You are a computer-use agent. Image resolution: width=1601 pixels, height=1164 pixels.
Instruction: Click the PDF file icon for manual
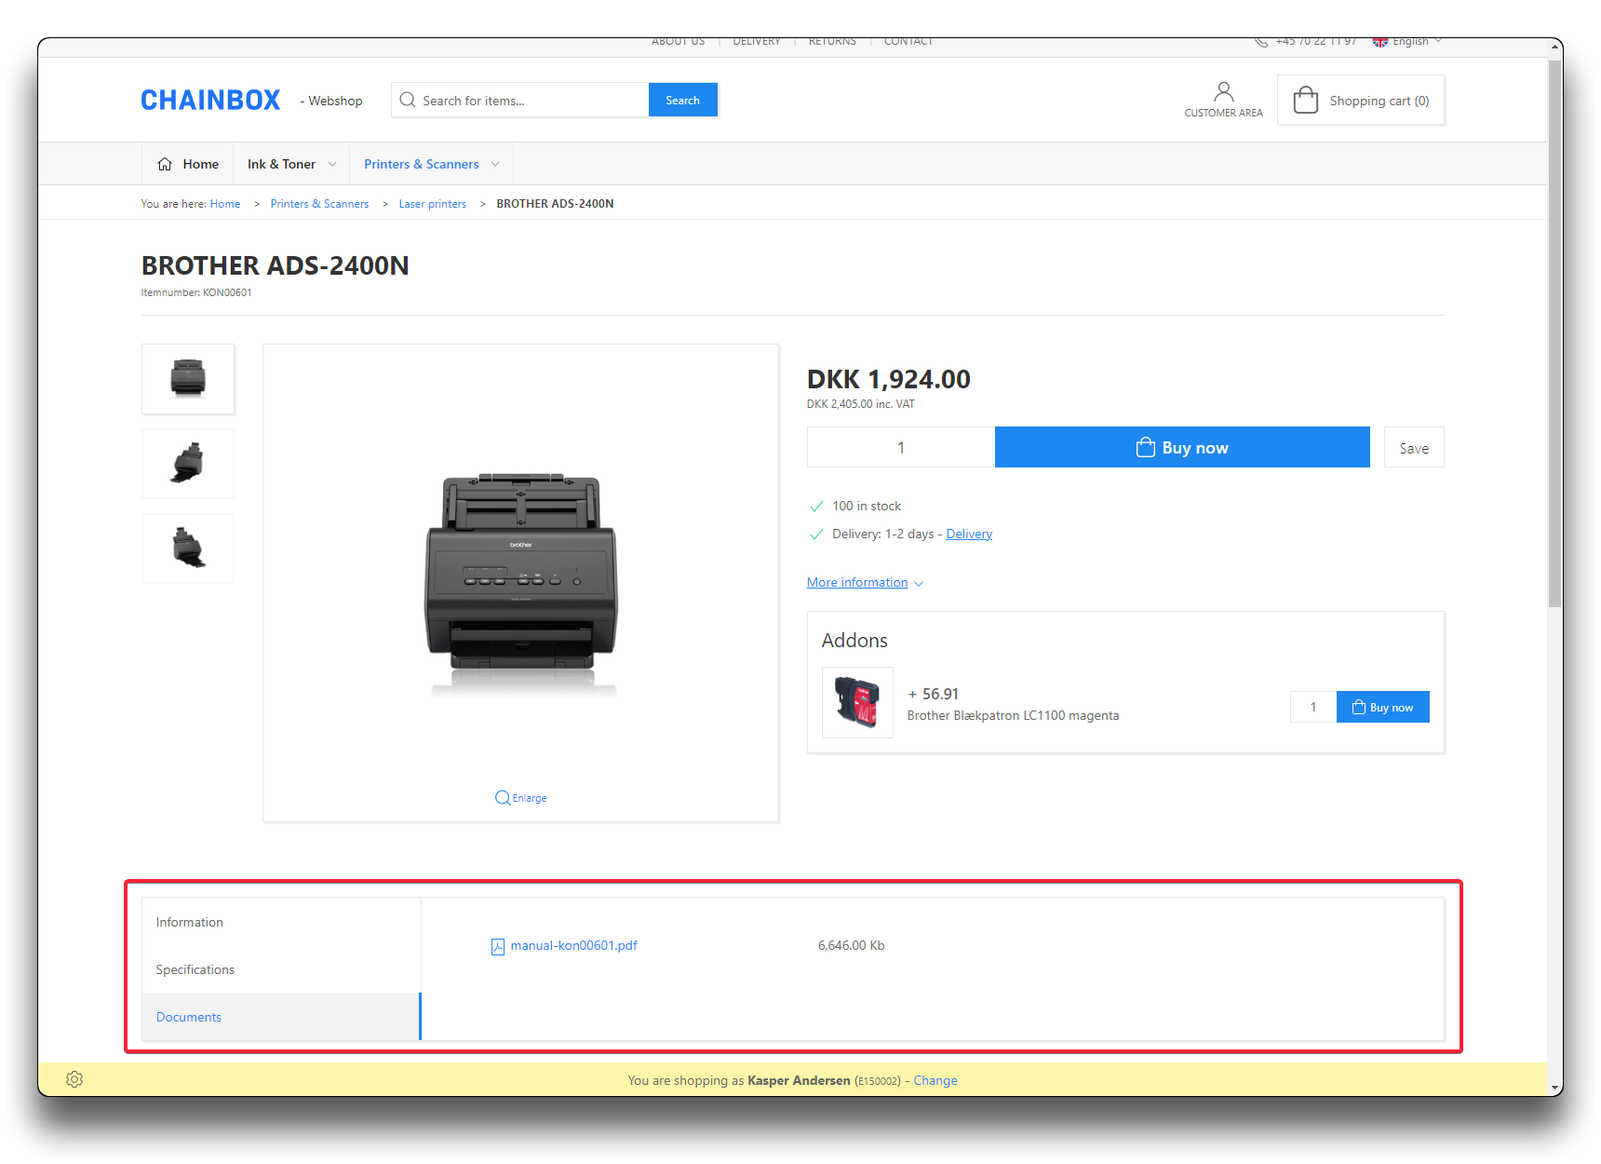point(498,946)
